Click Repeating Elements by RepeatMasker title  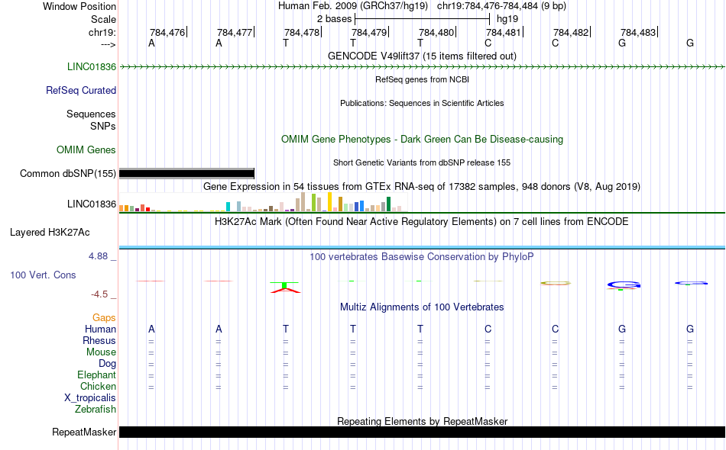[422, 421]
